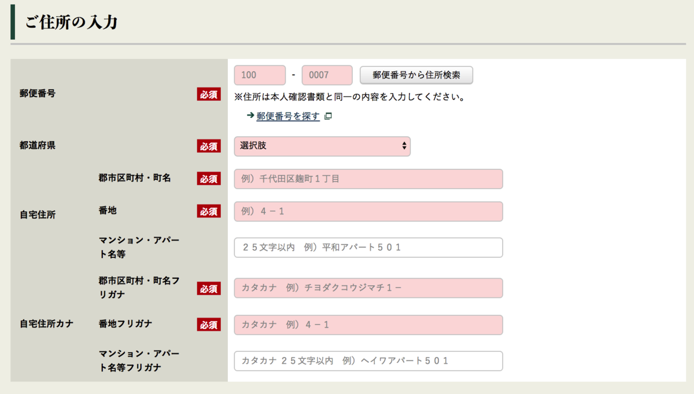Viewport: 694px width, 394px height.
Task: Click the external-window icon after 郵便番号を探す
Action: tap(328, 116)
